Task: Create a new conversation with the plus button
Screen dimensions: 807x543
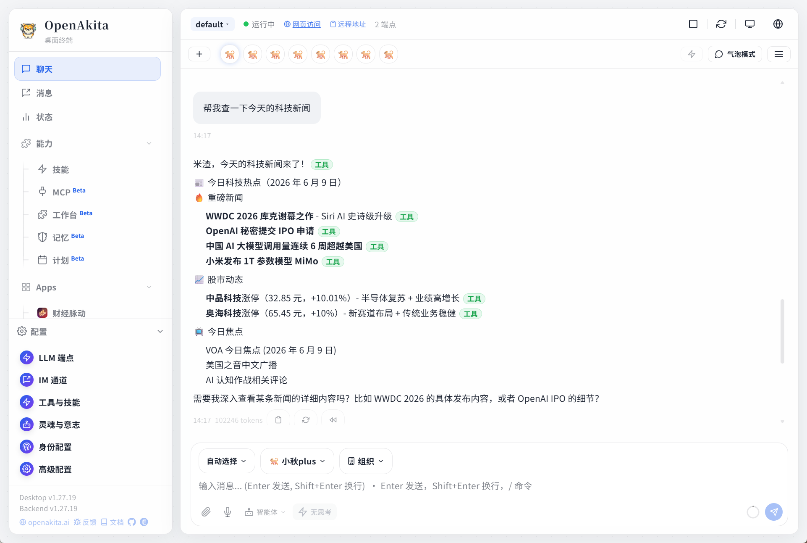Action: 199,54
